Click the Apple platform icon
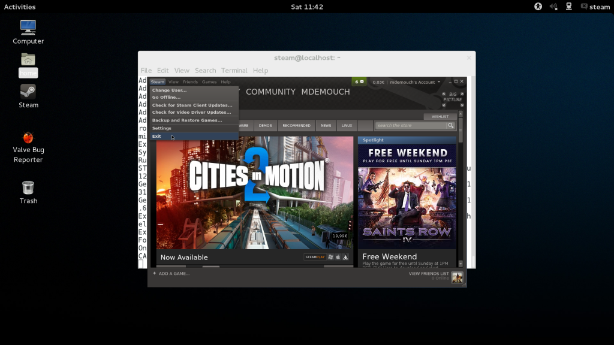Image resolution: width=614 pixels, height=345 pixels. (338, 257)
